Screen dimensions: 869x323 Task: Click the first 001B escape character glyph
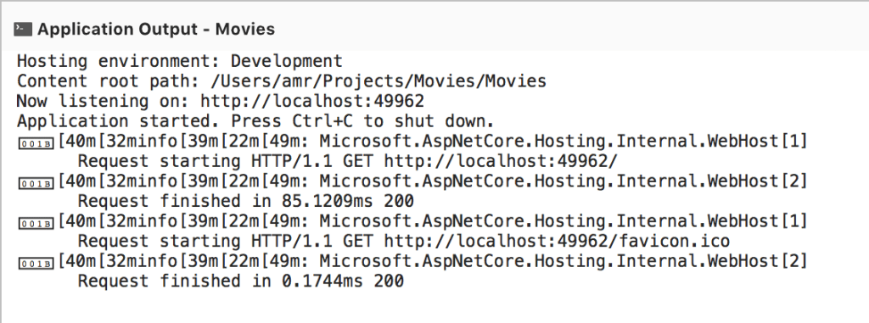tap(36, 143)
